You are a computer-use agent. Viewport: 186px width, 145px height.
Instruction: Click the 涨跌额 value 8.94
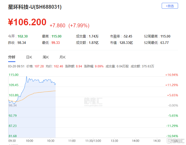79,66
